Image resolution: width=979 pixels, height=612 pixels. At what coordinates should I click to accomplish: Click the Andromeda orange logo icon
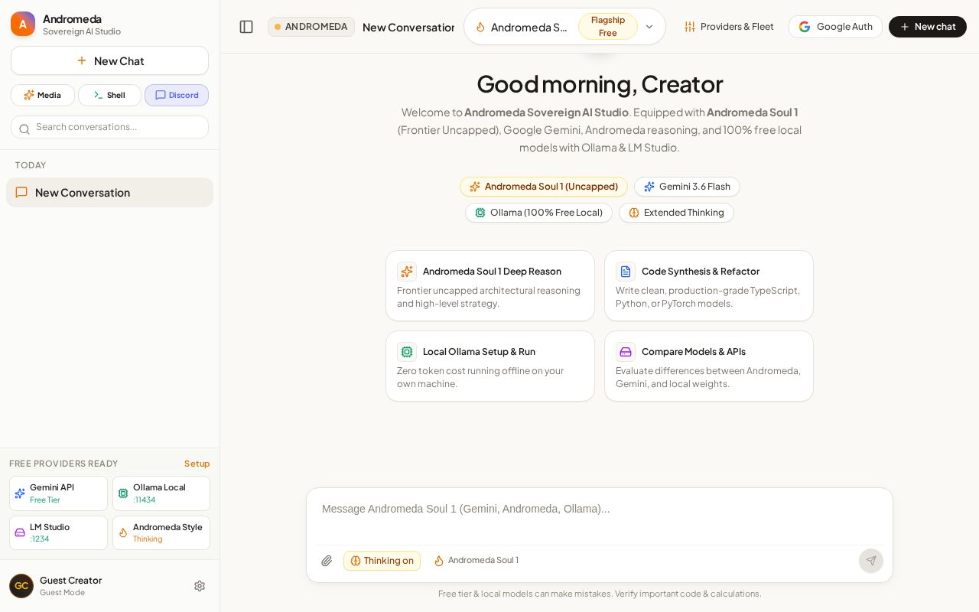[23, 24]
